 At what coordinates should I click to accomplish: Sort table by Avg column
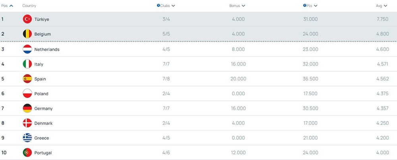click(x=381, y=6)
